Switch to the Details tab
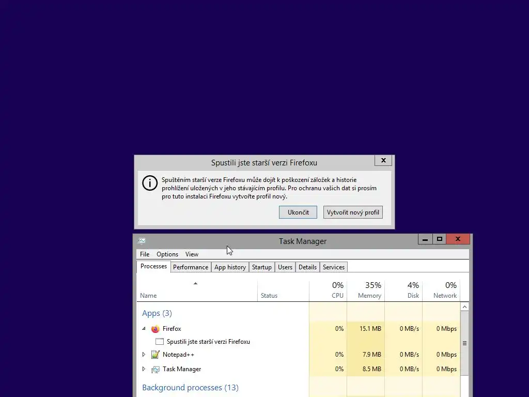 click(308, 267)
